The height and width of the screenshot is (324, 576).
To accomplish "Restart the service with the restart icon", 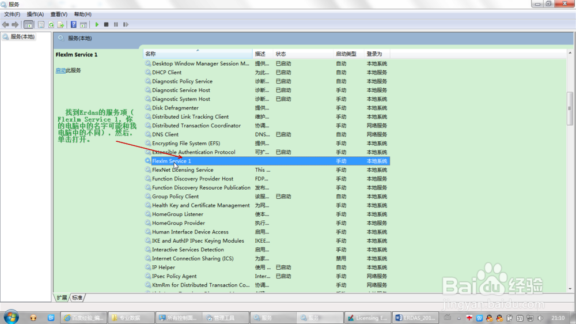I will pos(126,25).
